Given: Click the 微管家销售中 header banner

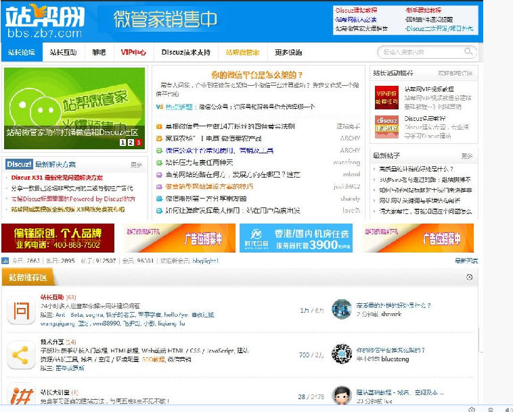Looking at the screenshot, I should (165, 19).
